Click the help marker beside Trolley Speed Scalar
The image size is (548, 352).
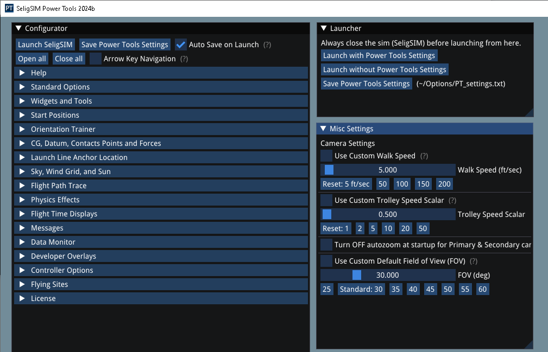(x=452, y=200)
